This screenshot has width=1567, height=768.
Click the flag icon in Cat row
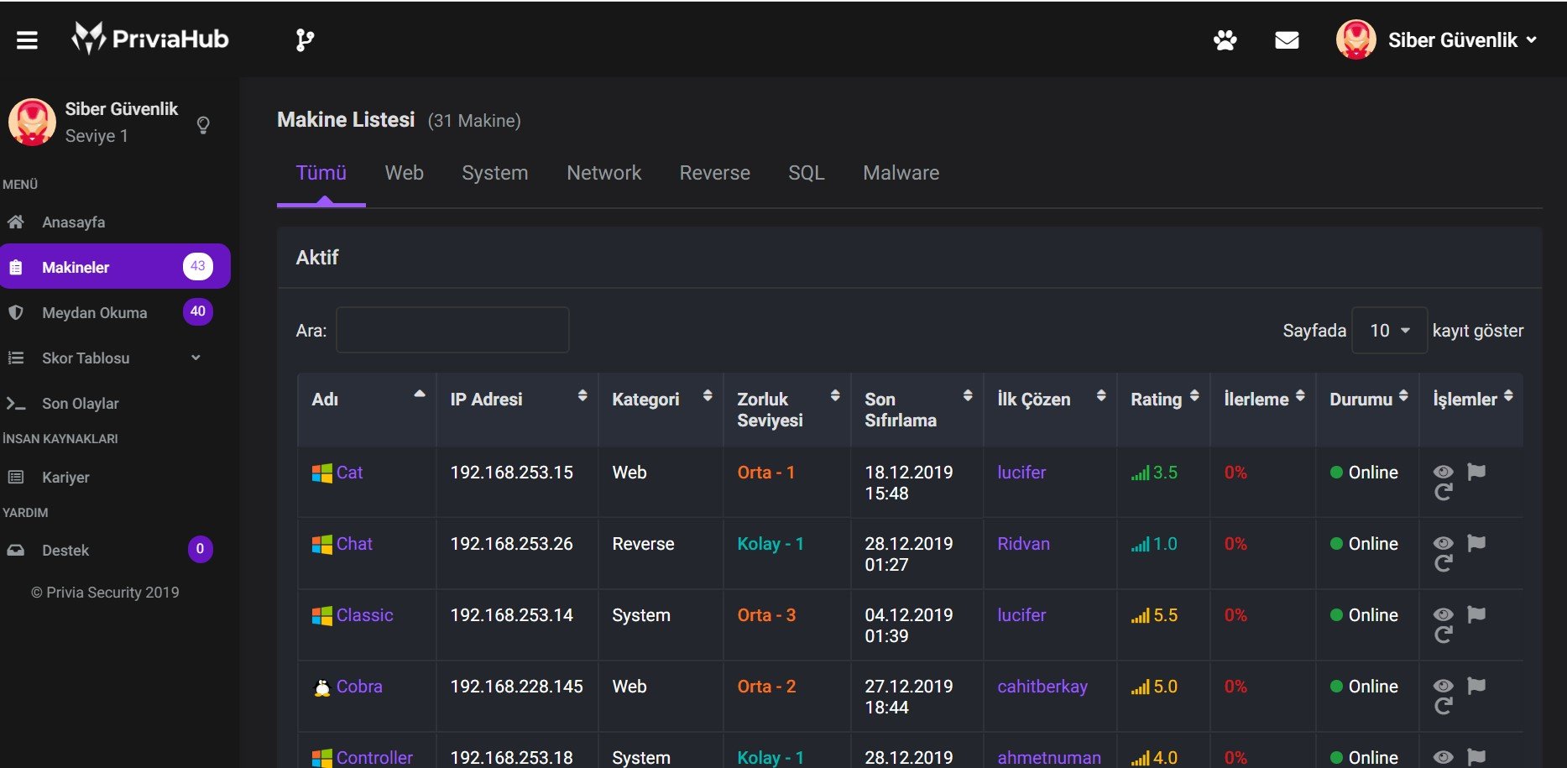pyautogui.click(x=1476, y=472)
